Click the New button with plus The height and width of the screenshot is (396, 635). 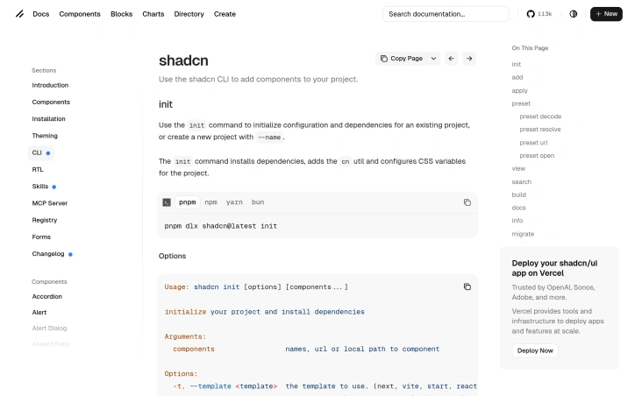pos(606,14)
